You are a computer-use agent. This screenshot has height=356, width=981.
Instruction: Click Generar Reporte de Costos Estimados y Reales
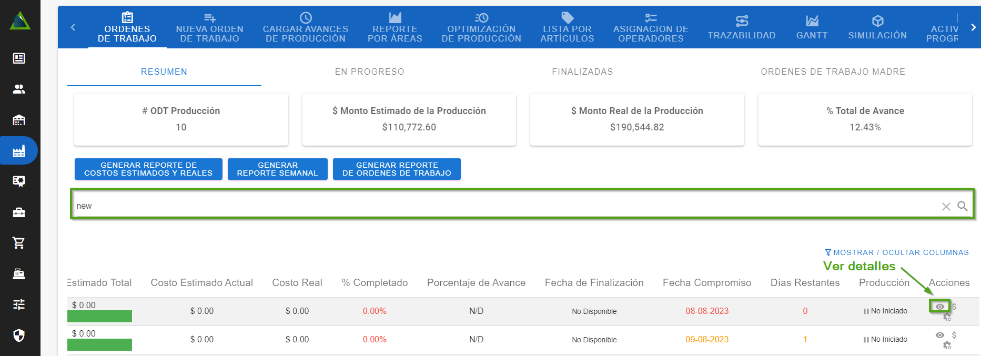pos(148,169)
